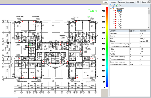
Task: Click the export results icon with green arrow
Action: coord(114,5)
